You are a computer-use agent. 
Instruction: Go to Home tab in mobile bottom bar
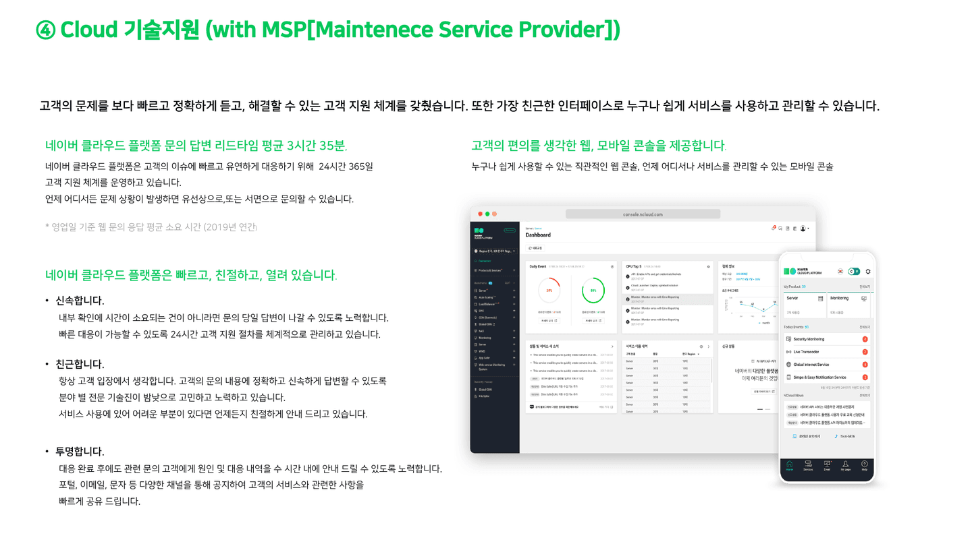tap(789, 466)
